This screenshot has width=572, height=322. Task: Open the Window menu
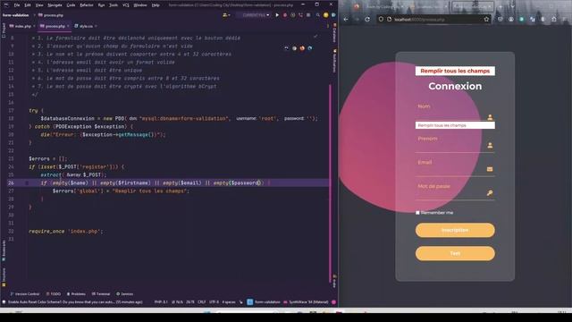140,5
